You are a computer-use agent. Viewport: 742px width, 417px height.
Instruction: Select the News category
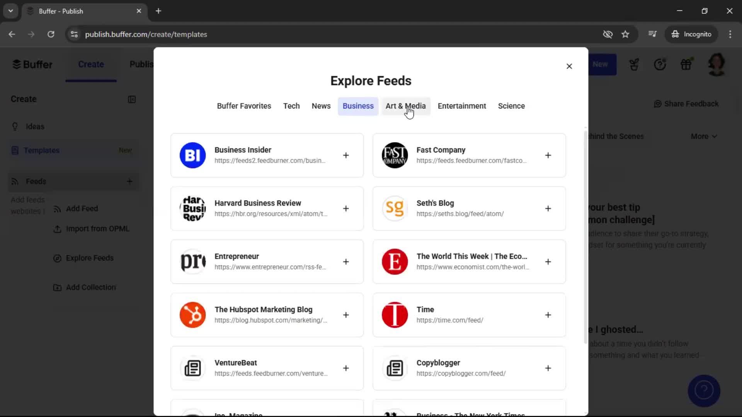pos(321,106)
